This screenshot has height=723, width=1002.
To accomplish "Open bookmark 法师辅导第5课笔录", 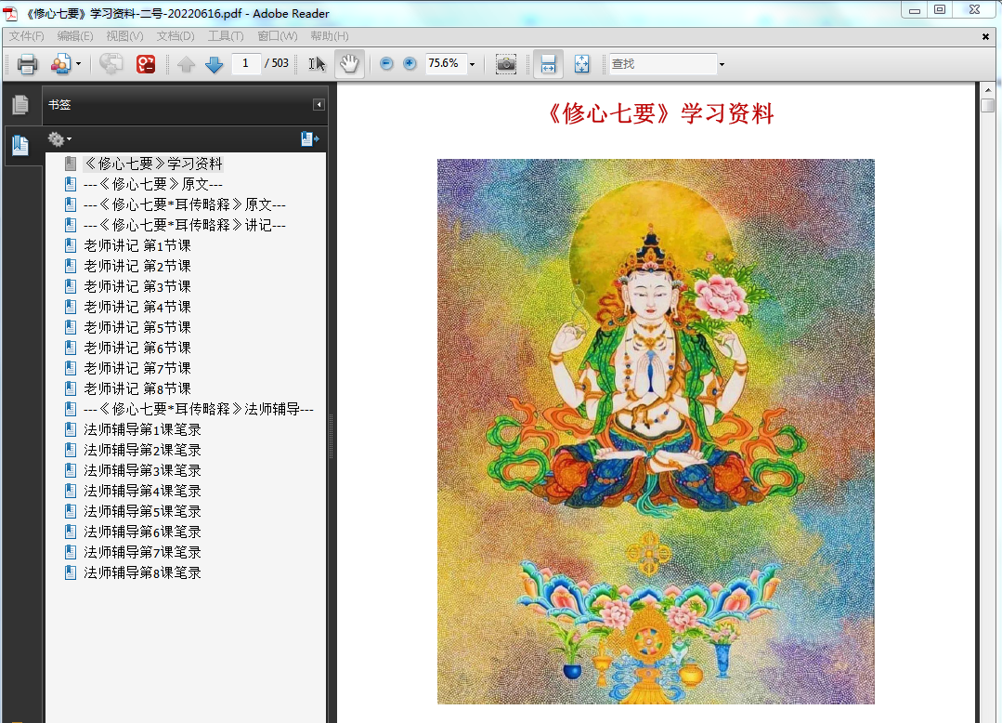I will pos(142,511).
